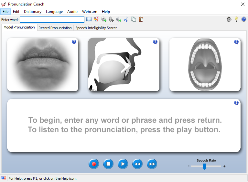Click the fast forward button

click(152, 164)
